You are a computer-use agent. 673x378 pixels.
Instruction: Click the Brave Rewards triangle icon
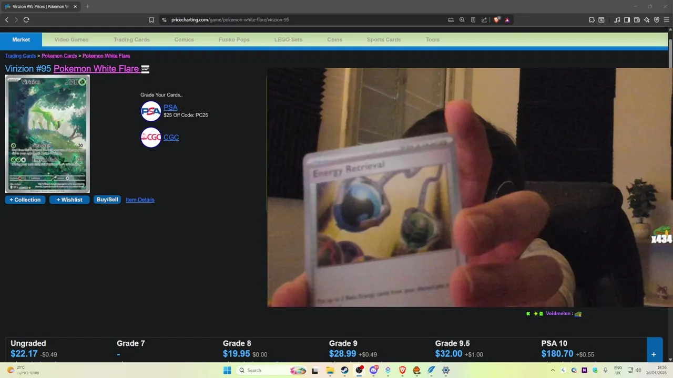point(507,20)
